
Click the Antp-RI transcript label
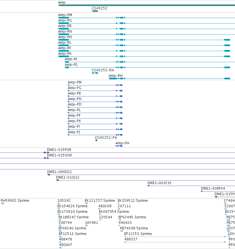(71, 59)
